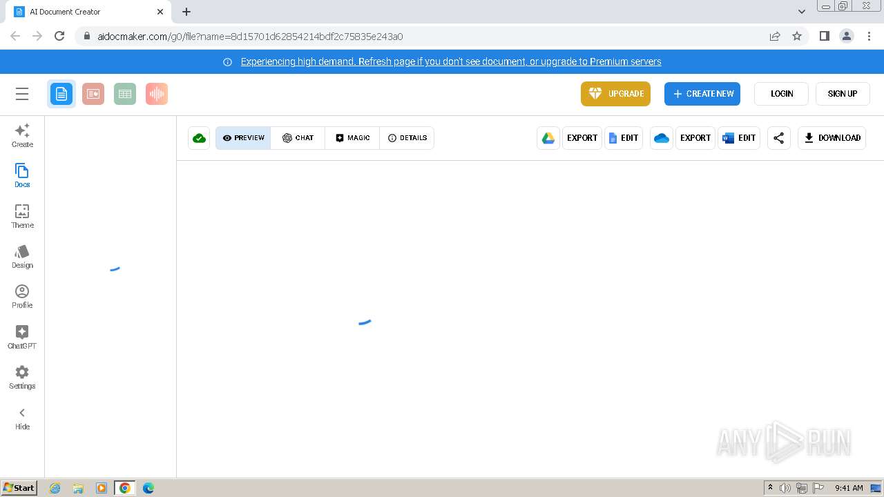Select the green spreadsheet creator icon

pyautogui.click(x=125, y=94)
